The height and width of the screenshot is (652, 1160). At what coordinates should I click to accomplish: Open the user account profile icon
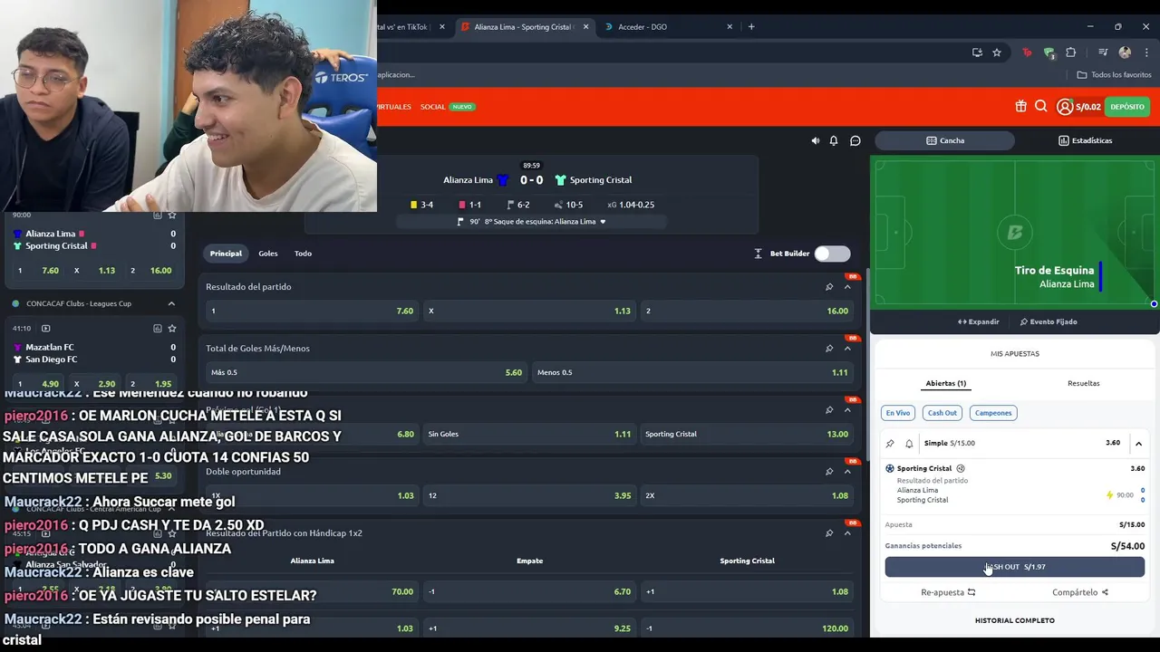(x=1065, y=107)
